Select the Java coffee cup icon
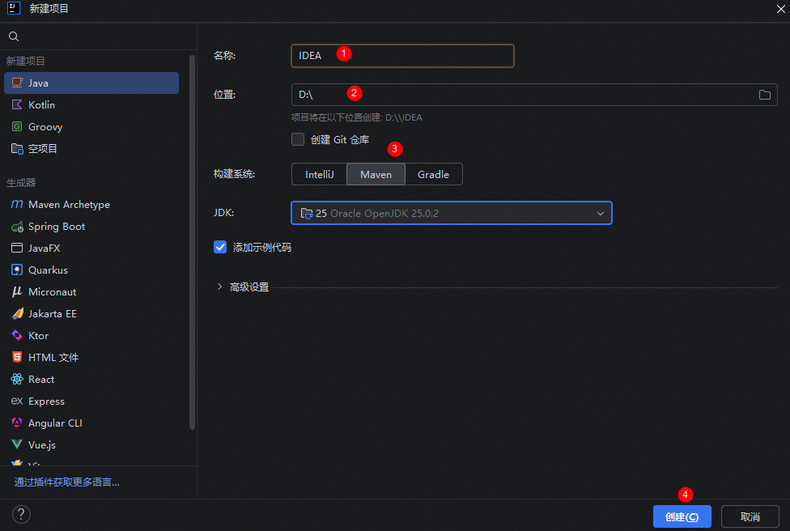790x531 pixels. click(17, 83)
